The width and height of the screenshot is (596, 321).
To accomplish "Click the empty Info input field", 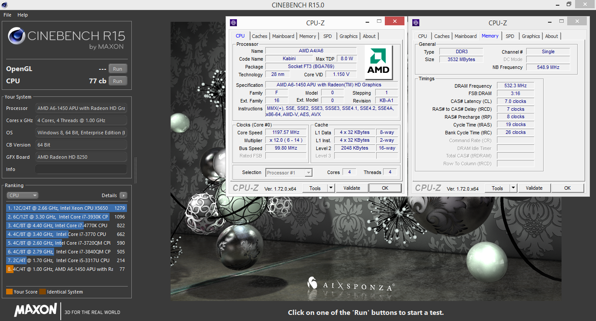I will (x=81, y=169).
